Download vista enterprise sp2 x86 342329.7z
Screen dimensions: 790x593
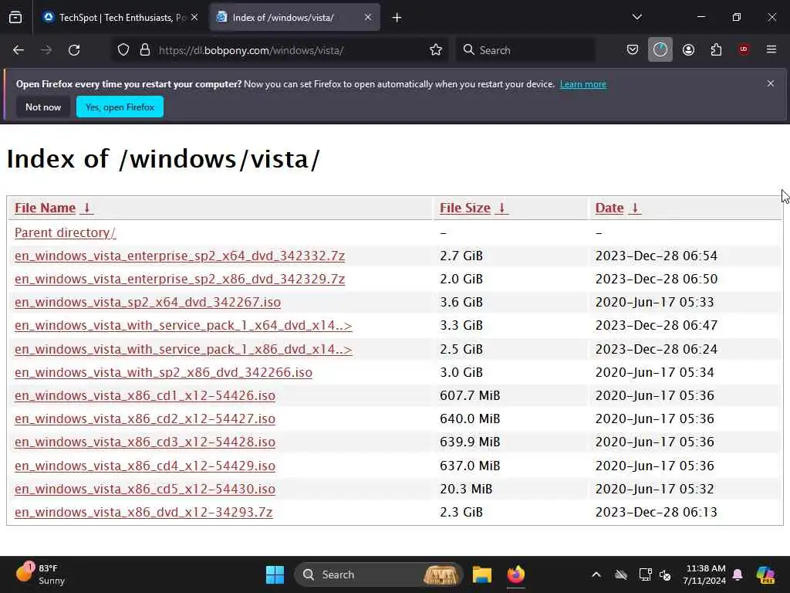pos(180,279)
